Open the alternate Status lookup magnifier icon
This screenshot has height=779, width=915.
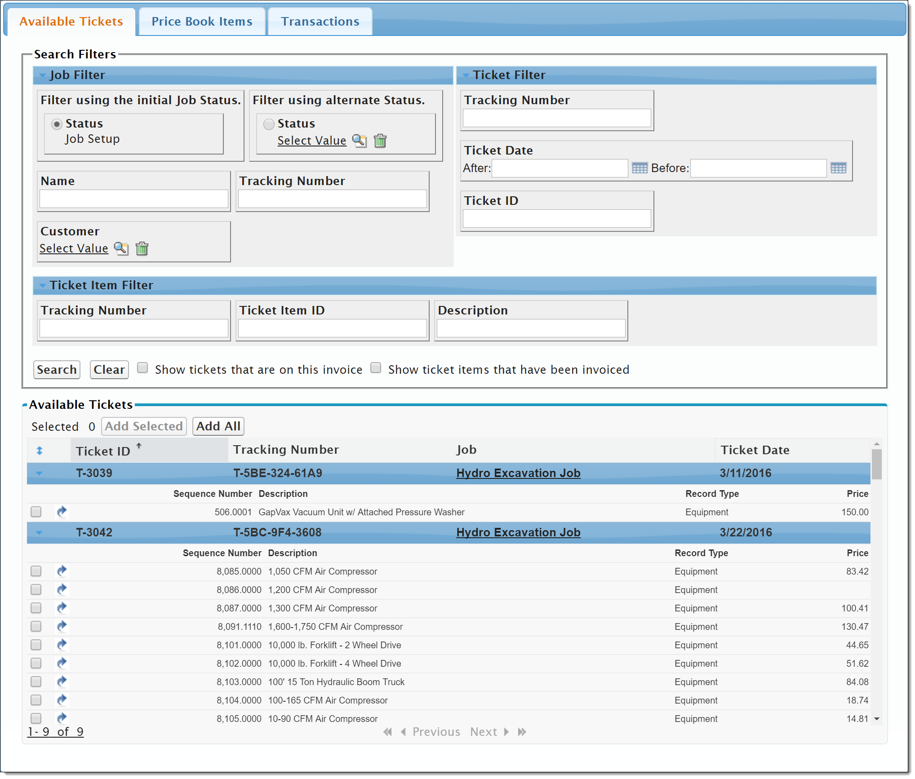359,141
